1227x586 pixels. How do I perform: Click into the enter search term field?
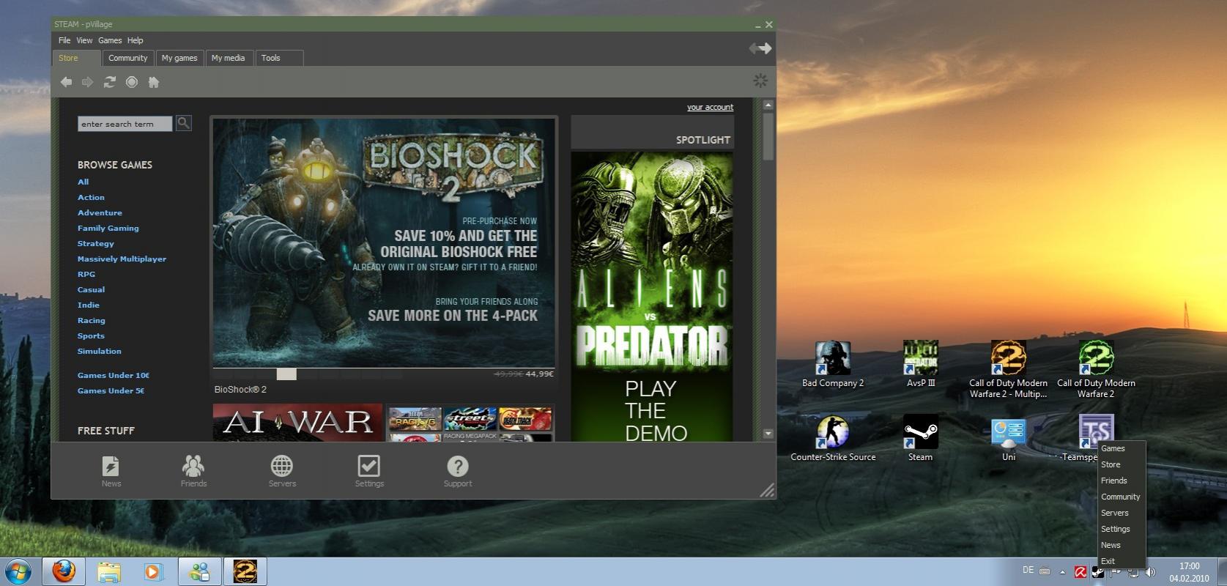[x=125, y=124]
